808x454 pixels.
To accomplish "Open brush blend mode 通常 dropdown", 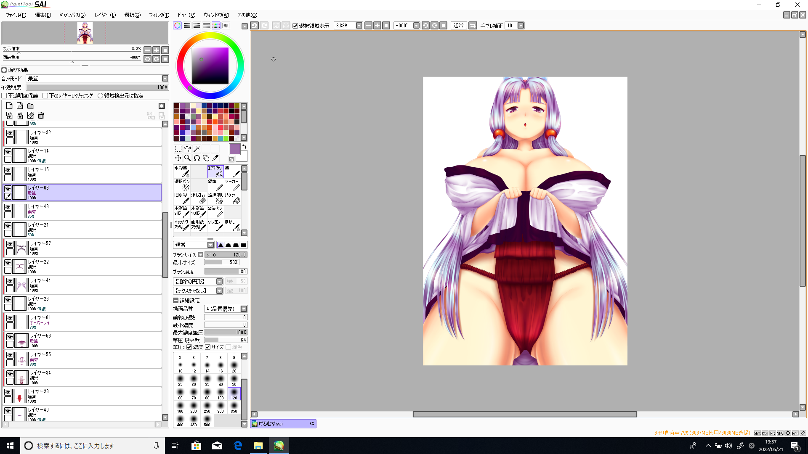I will coord(210,245).
